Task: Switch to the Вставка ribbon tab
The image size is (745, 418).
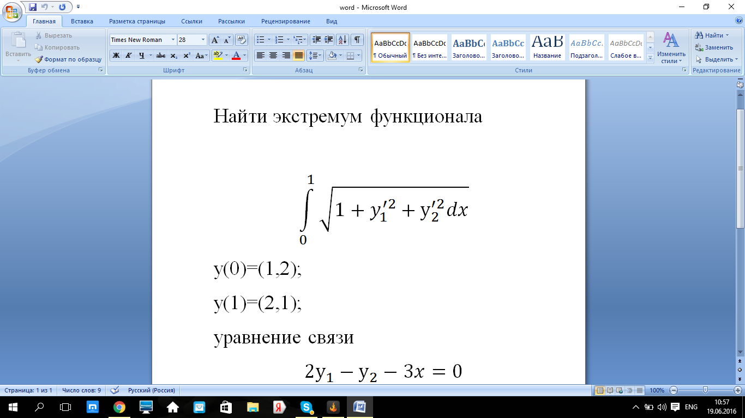Action: [x=82, y=21]
